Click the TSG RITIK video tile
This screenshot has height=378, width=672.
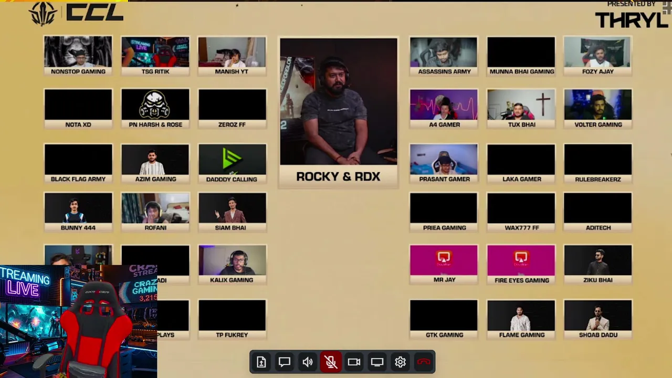[x=155, y=56]
